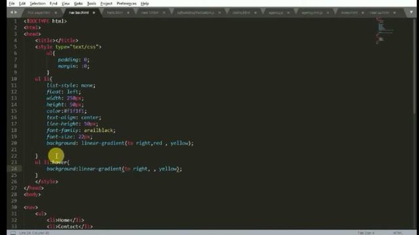Open the File menu

pyautogui.click(x=12, y=3)
